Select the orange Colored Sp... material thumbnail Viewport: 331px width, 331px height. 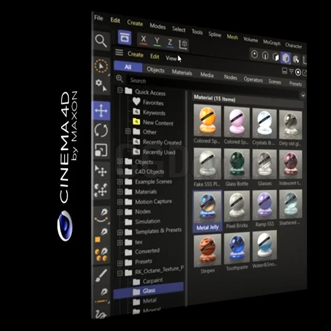coord(208,120)
